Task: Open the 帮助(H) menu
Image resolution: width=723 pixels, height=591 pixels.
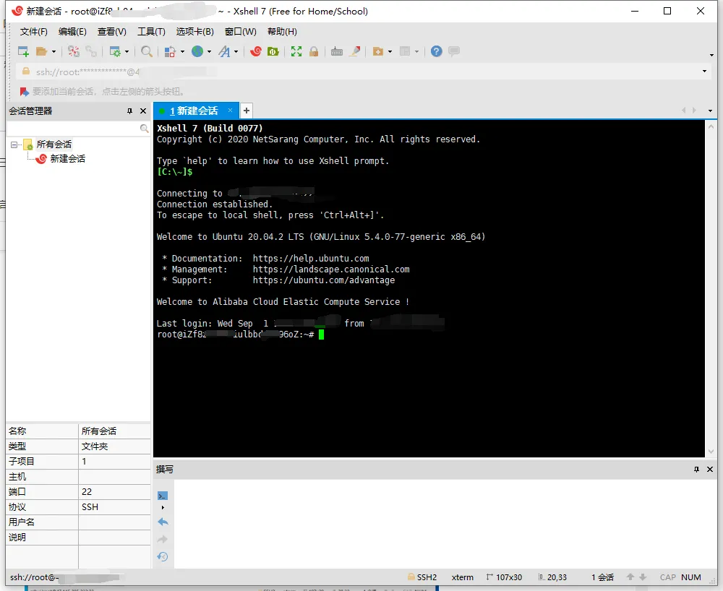Action: [x=282, y=32]
